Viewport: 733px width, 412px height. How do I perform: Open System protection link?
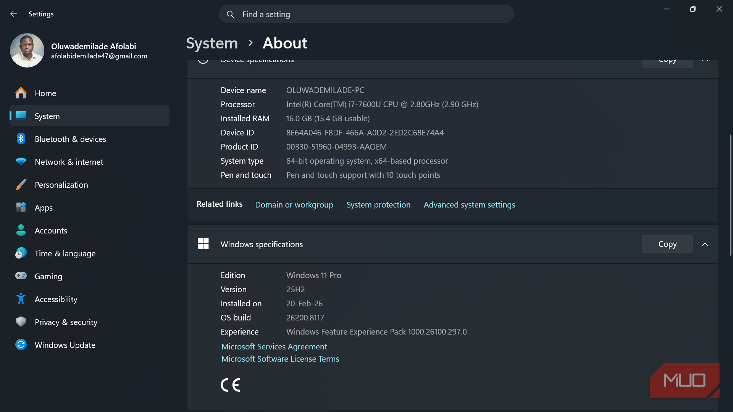pyautogui.click(x=378, y=204)
